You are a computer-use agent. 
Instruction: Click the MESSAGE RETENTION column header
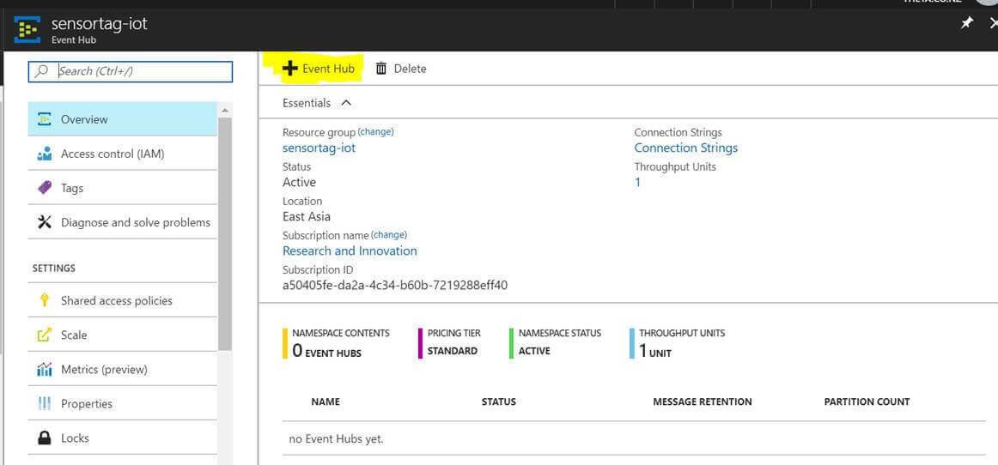(x=702, y=402)
